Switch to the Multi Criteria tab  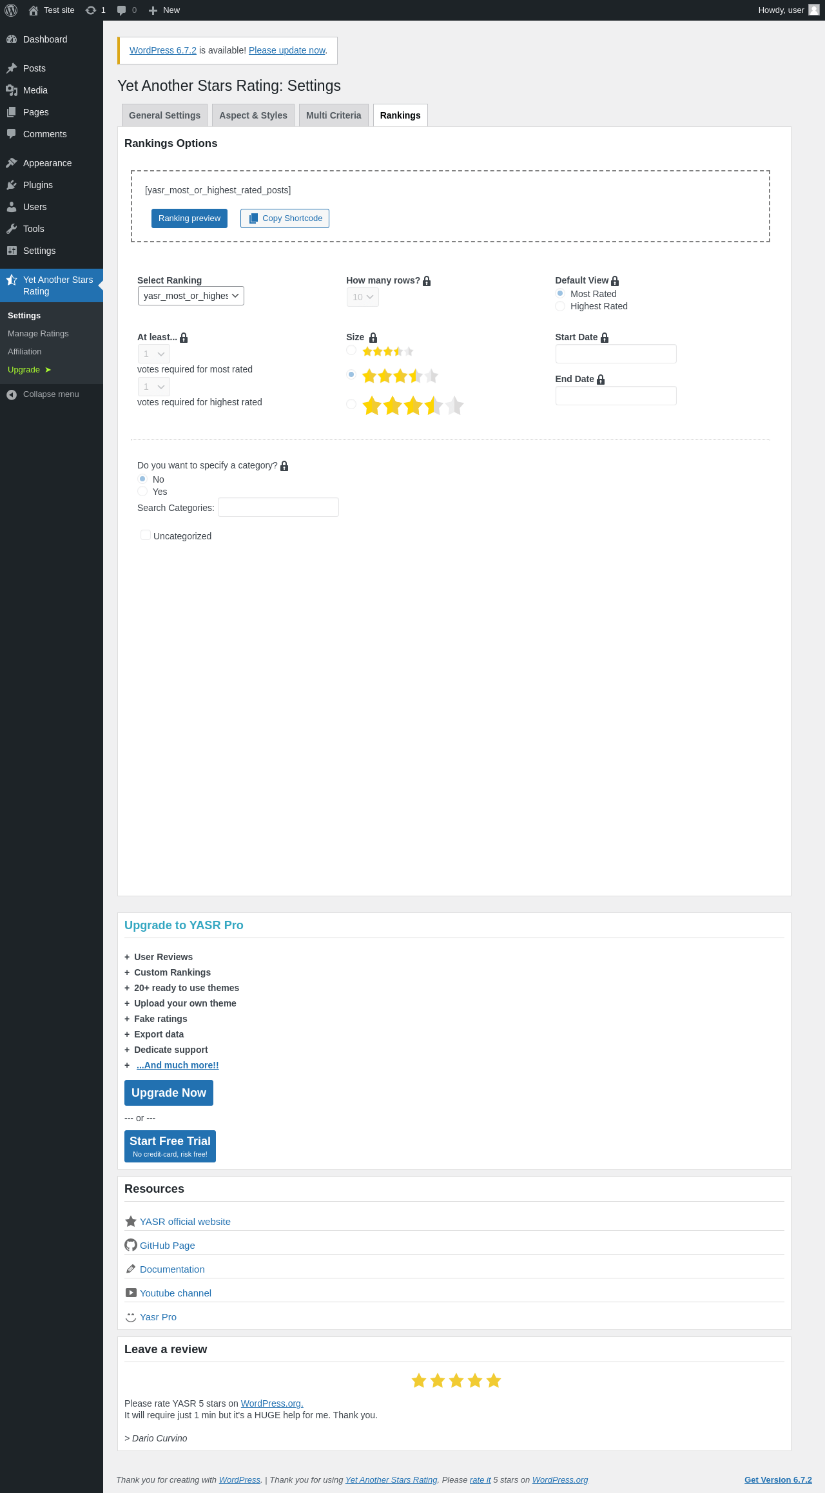[x=334, y=115]
